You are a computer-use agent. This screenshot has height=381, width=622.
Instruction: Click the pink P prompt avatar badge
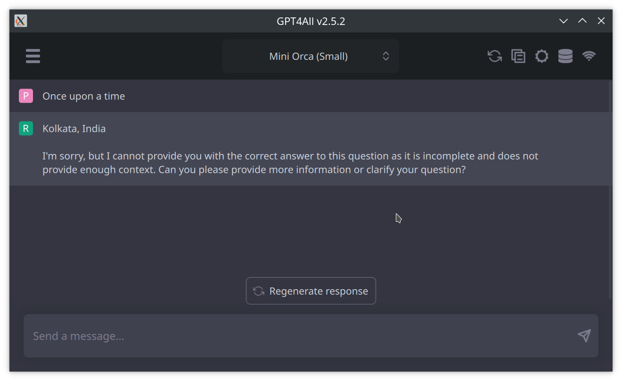pyautogui.click(x=25, y=96)
